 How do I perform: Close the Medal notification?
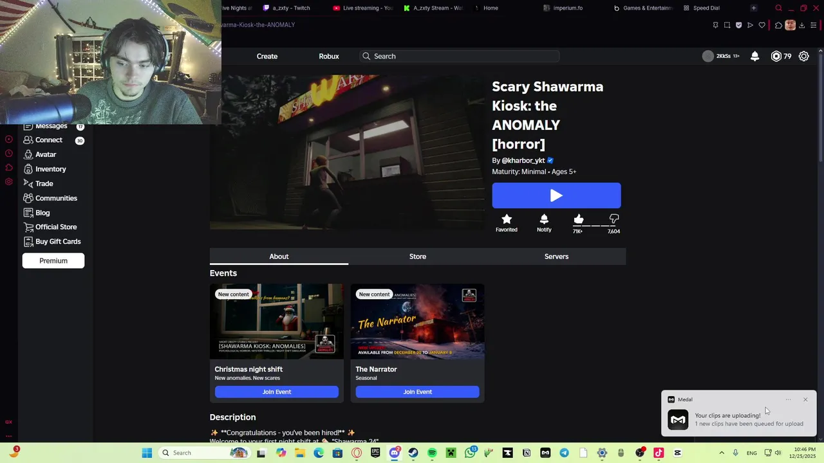point(805,399)
